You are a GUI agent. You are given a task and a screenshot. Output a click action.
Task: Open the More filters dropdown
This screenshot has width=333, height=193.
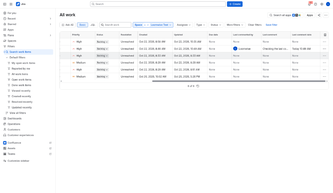(x=235, y=25)
